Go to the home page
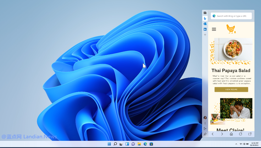The width and height of the screenshot is (261, 148). click(x=231, y=134)
